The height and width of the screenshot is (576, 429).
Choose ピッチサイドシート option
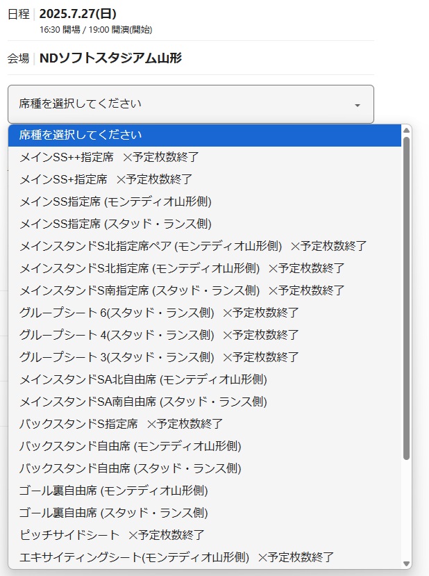click(x=204, y=535)
